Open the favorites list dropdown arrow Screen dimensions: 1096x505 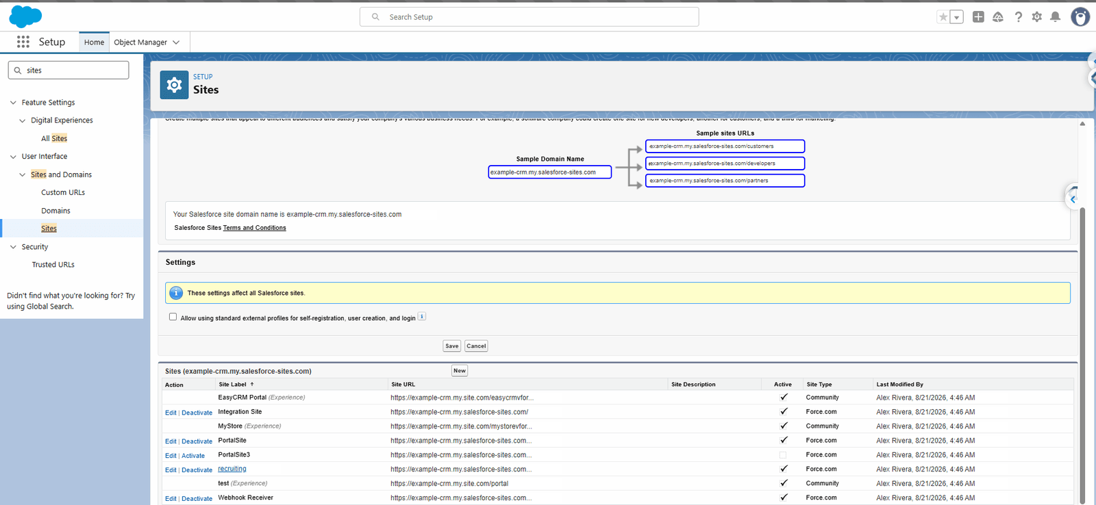957,17
